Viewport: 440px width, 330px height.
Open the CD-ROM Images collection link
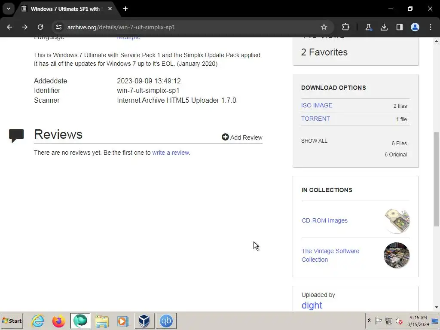[x=324, y=220]
